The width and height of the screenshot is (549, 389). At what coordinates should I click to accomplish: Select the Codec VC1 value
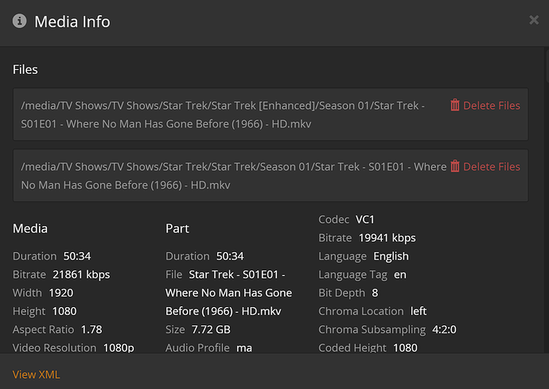point(365,219)
